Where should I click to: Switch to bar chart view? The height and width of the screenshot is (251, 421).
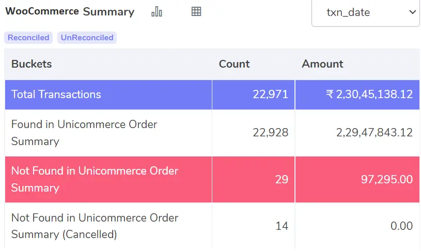tap(157, 11)
